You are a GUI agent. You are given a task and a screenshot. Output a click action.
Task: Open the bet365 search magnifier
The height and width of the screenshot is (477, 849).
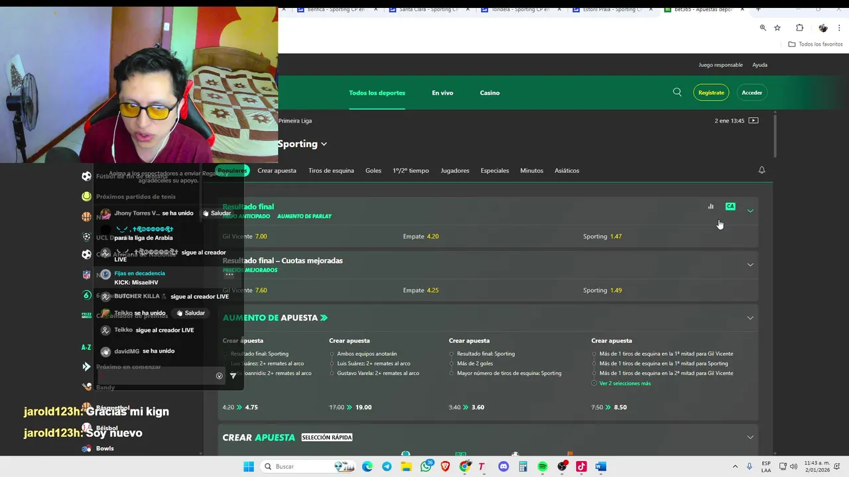[x=677, y=92]
